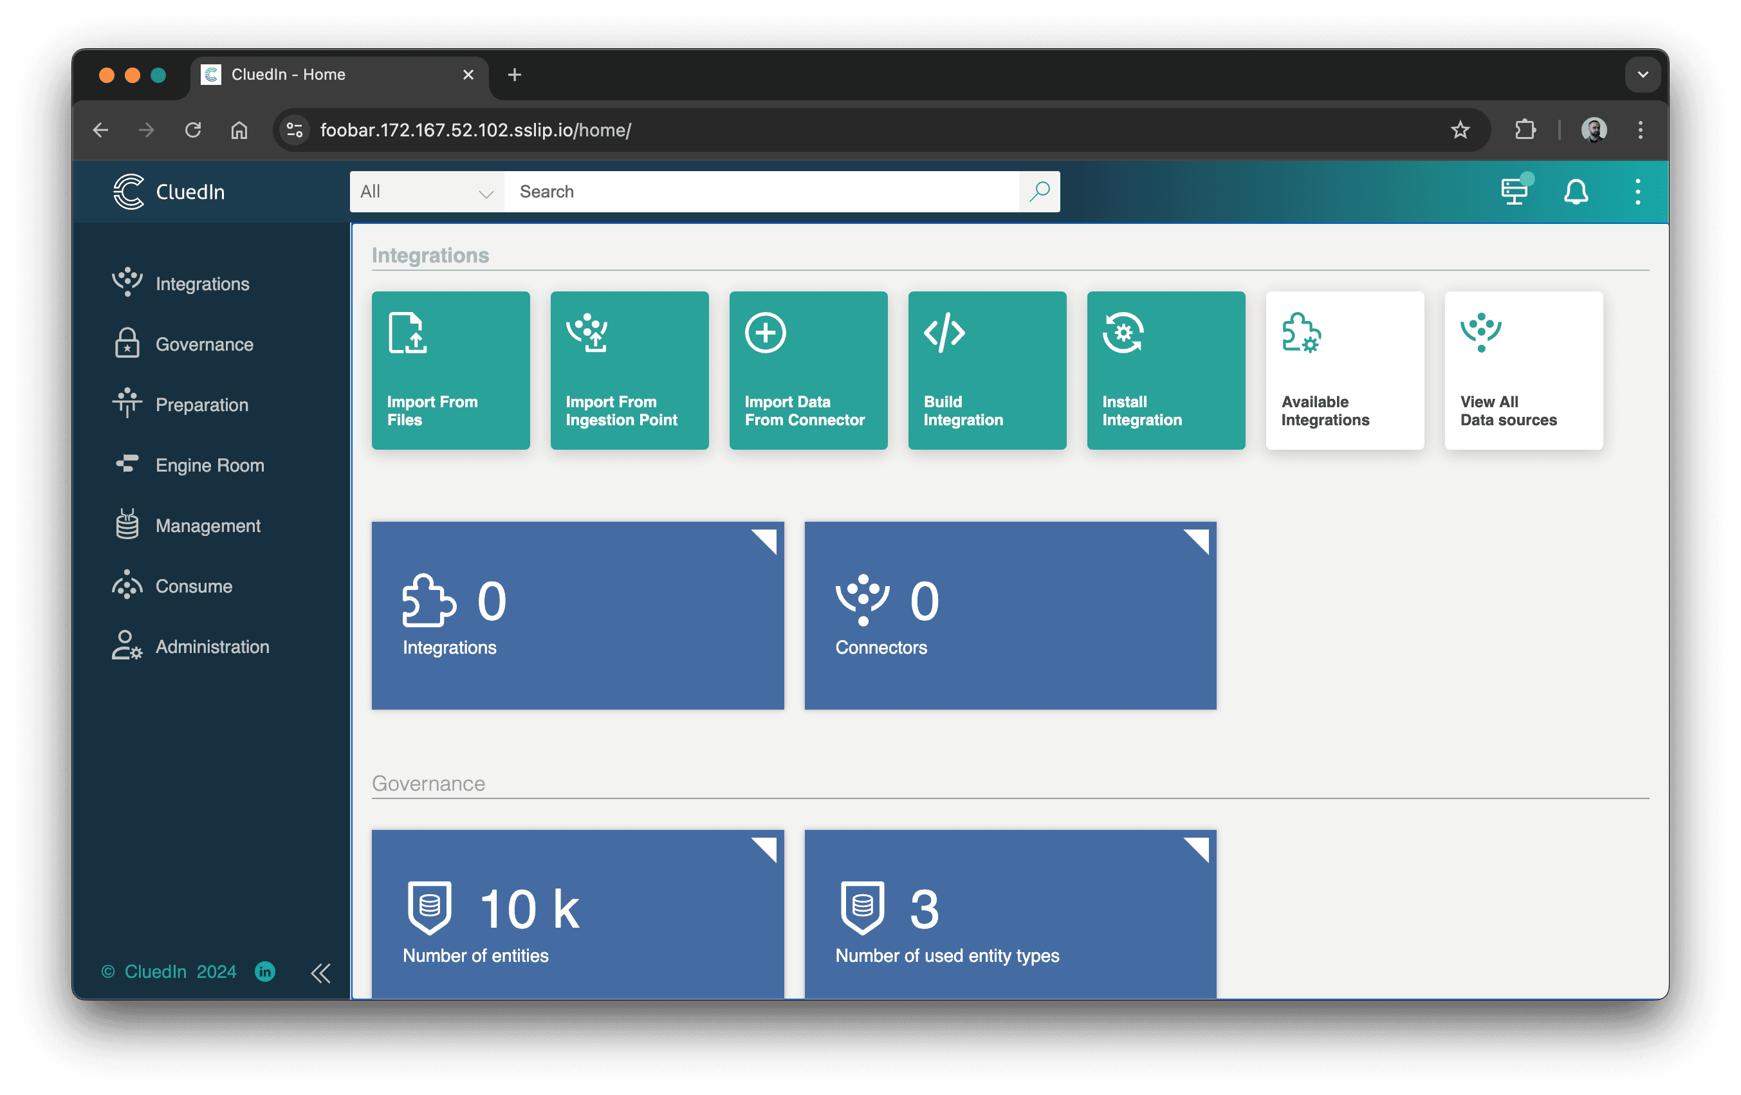Click the Build Integration tile
This screenshot has width=1741, height=1095.
pos(987,370)
